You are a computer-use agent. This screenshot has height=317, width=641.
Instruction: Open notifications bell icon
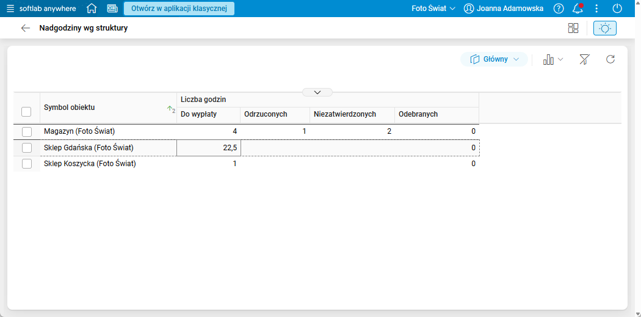coord(578,9)
